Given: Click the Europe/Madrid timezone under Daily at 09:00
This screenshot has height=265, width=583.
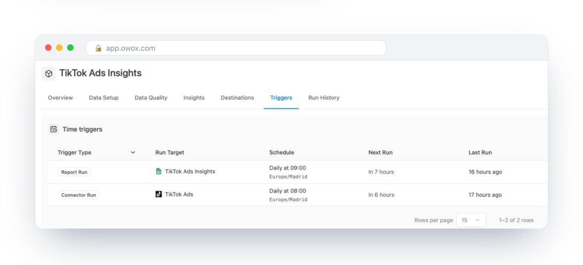Looking at the screenshot, I should coord(288,177).
